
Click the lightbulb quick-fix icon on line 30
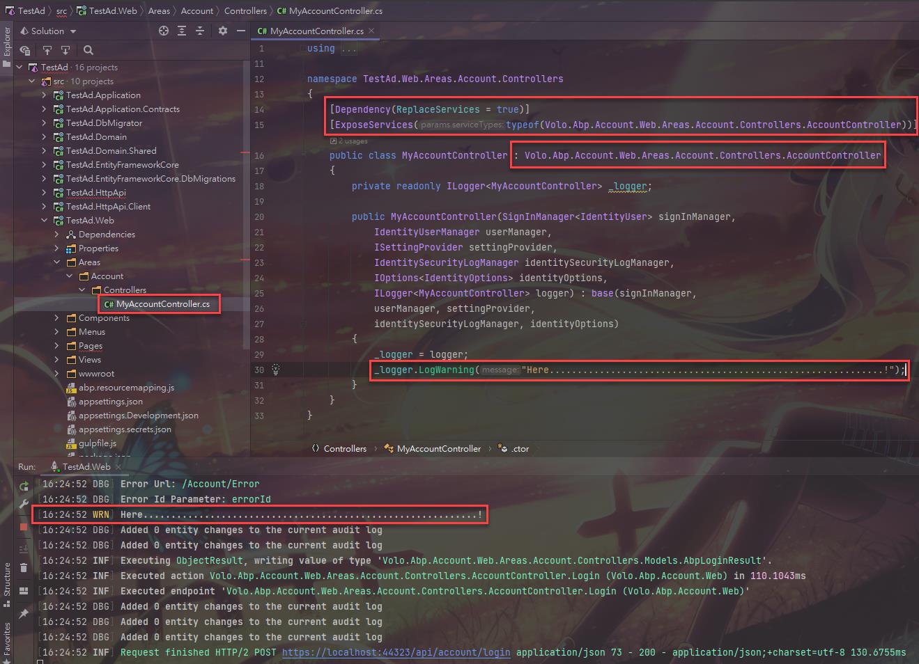click(276, 370)
